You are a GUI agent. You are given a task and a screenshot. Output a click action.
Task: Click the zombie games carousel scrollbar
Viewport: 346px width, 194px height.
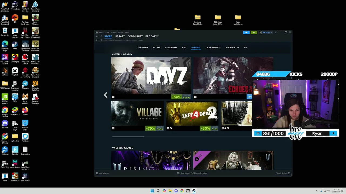pyautogui.click(x=128, y=137)
